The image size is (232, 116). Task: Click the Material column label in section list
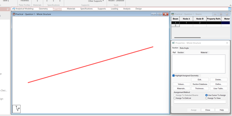coord(204,53)
